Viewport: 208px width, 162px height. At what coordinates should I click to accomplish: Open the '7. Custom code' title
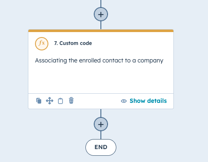[73, 43]
